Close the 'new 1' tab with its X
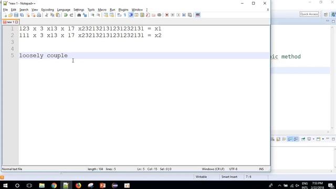 click(16, 22)
